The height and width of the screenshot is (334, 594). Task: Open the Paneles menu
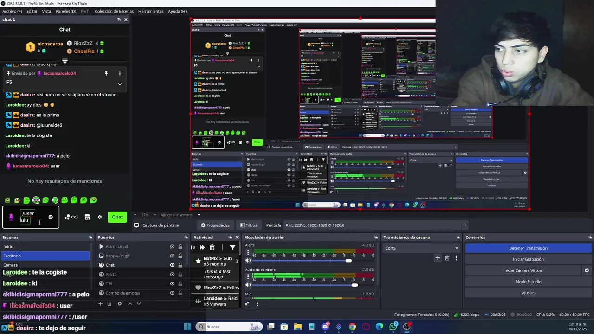coord(66,11)
